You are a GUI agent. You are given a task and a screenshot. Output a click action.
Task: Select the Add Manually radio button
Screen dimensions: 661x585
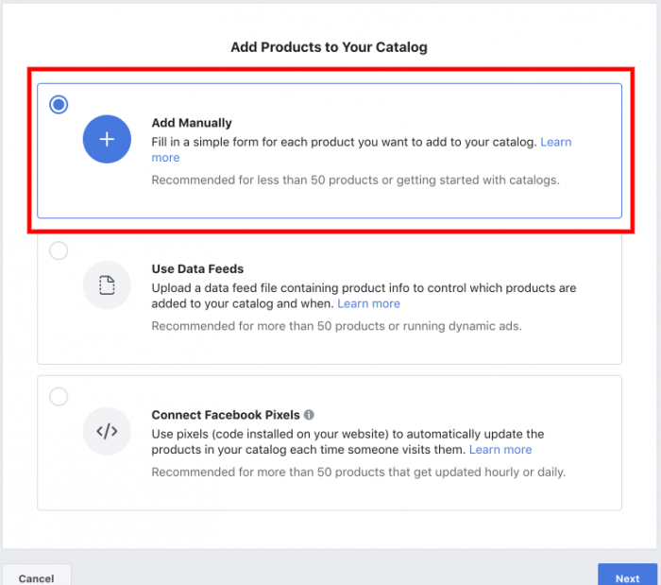tap(59, 104)
